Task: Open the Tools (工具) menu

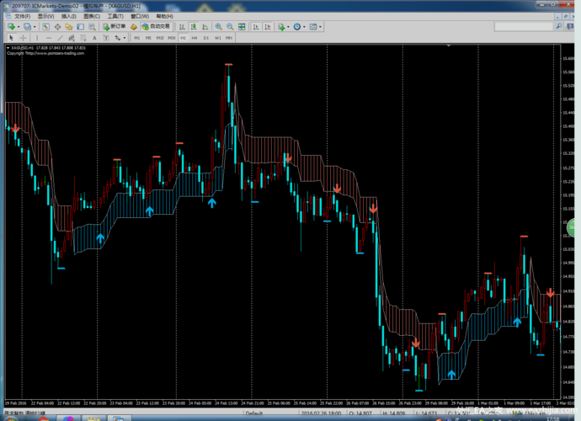Action: tap(115, 16)
